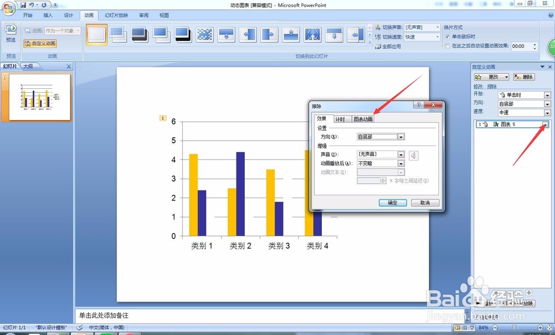Image resolution: width=555 pixels, height=335 pixels.
Task: Apply the uncover left transition
Action: pos(356,34)
